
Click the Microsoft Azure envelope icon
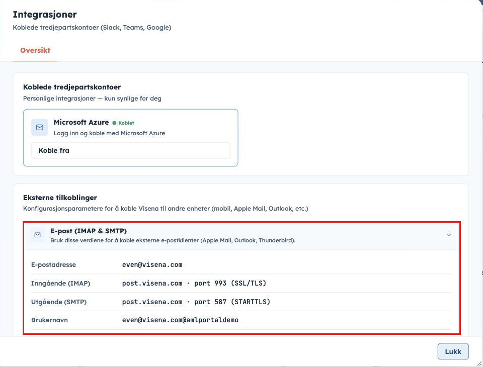[39, 128]
